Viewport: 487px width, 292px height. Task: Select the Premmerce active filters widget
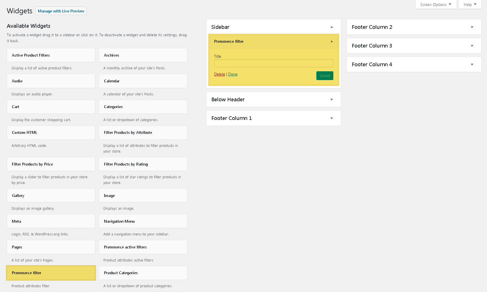(143, 247)
